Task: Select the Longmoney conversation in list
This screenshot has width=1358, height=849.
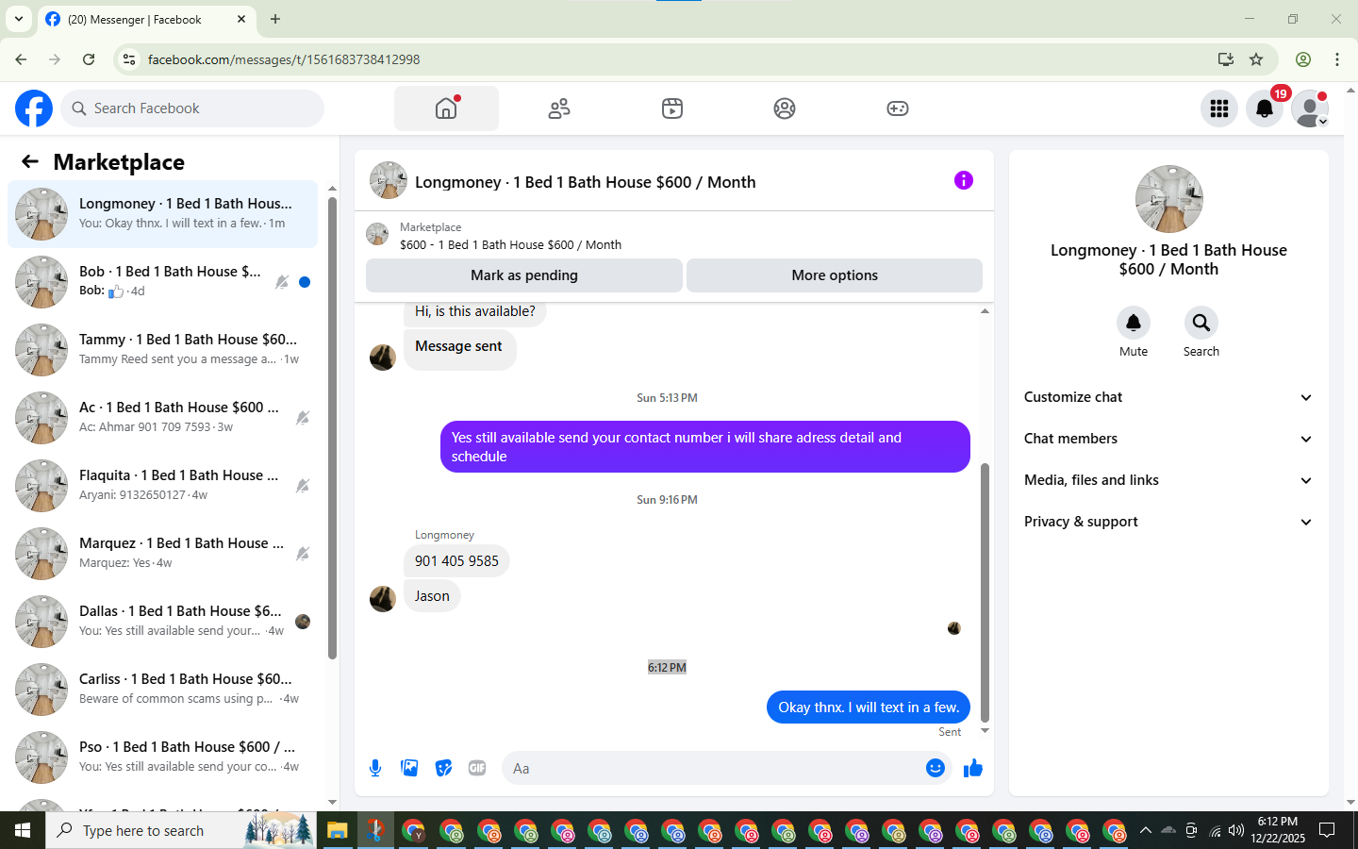Action: coord(162,214)
